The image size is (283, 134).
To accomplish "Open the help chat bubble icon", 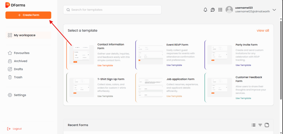I will (213, 10).
